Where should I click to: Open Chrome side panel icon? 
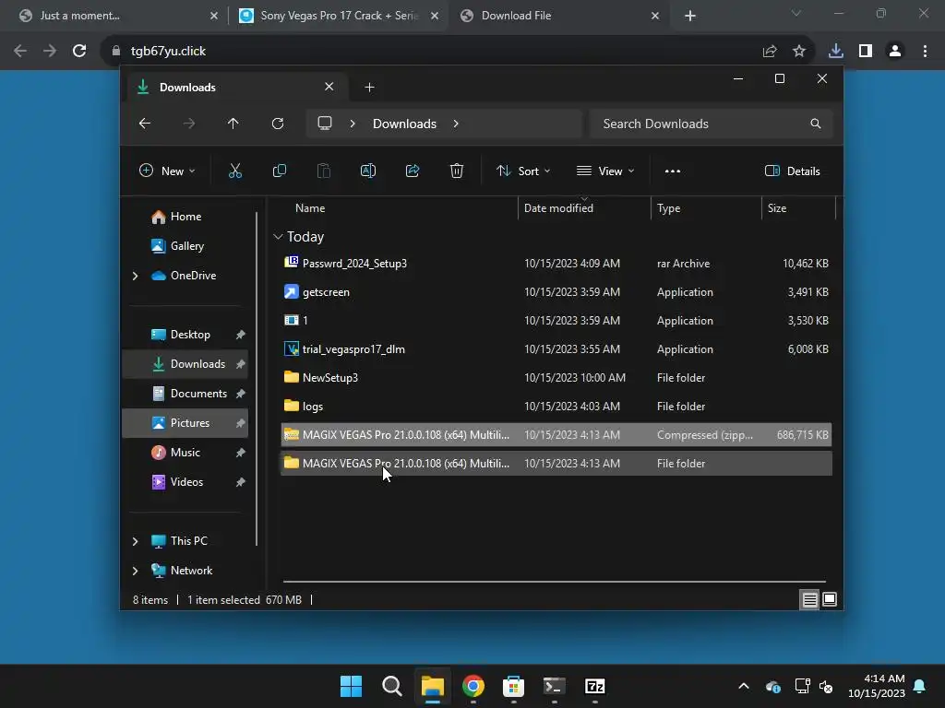click(866, 52)
